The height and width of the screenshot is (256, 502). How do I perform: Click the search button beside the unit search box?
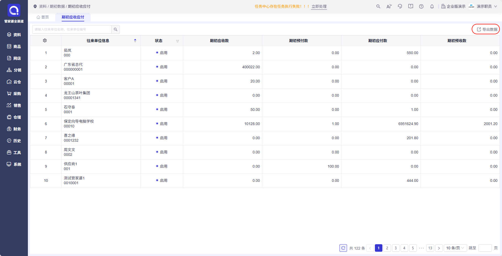[116, 29]
